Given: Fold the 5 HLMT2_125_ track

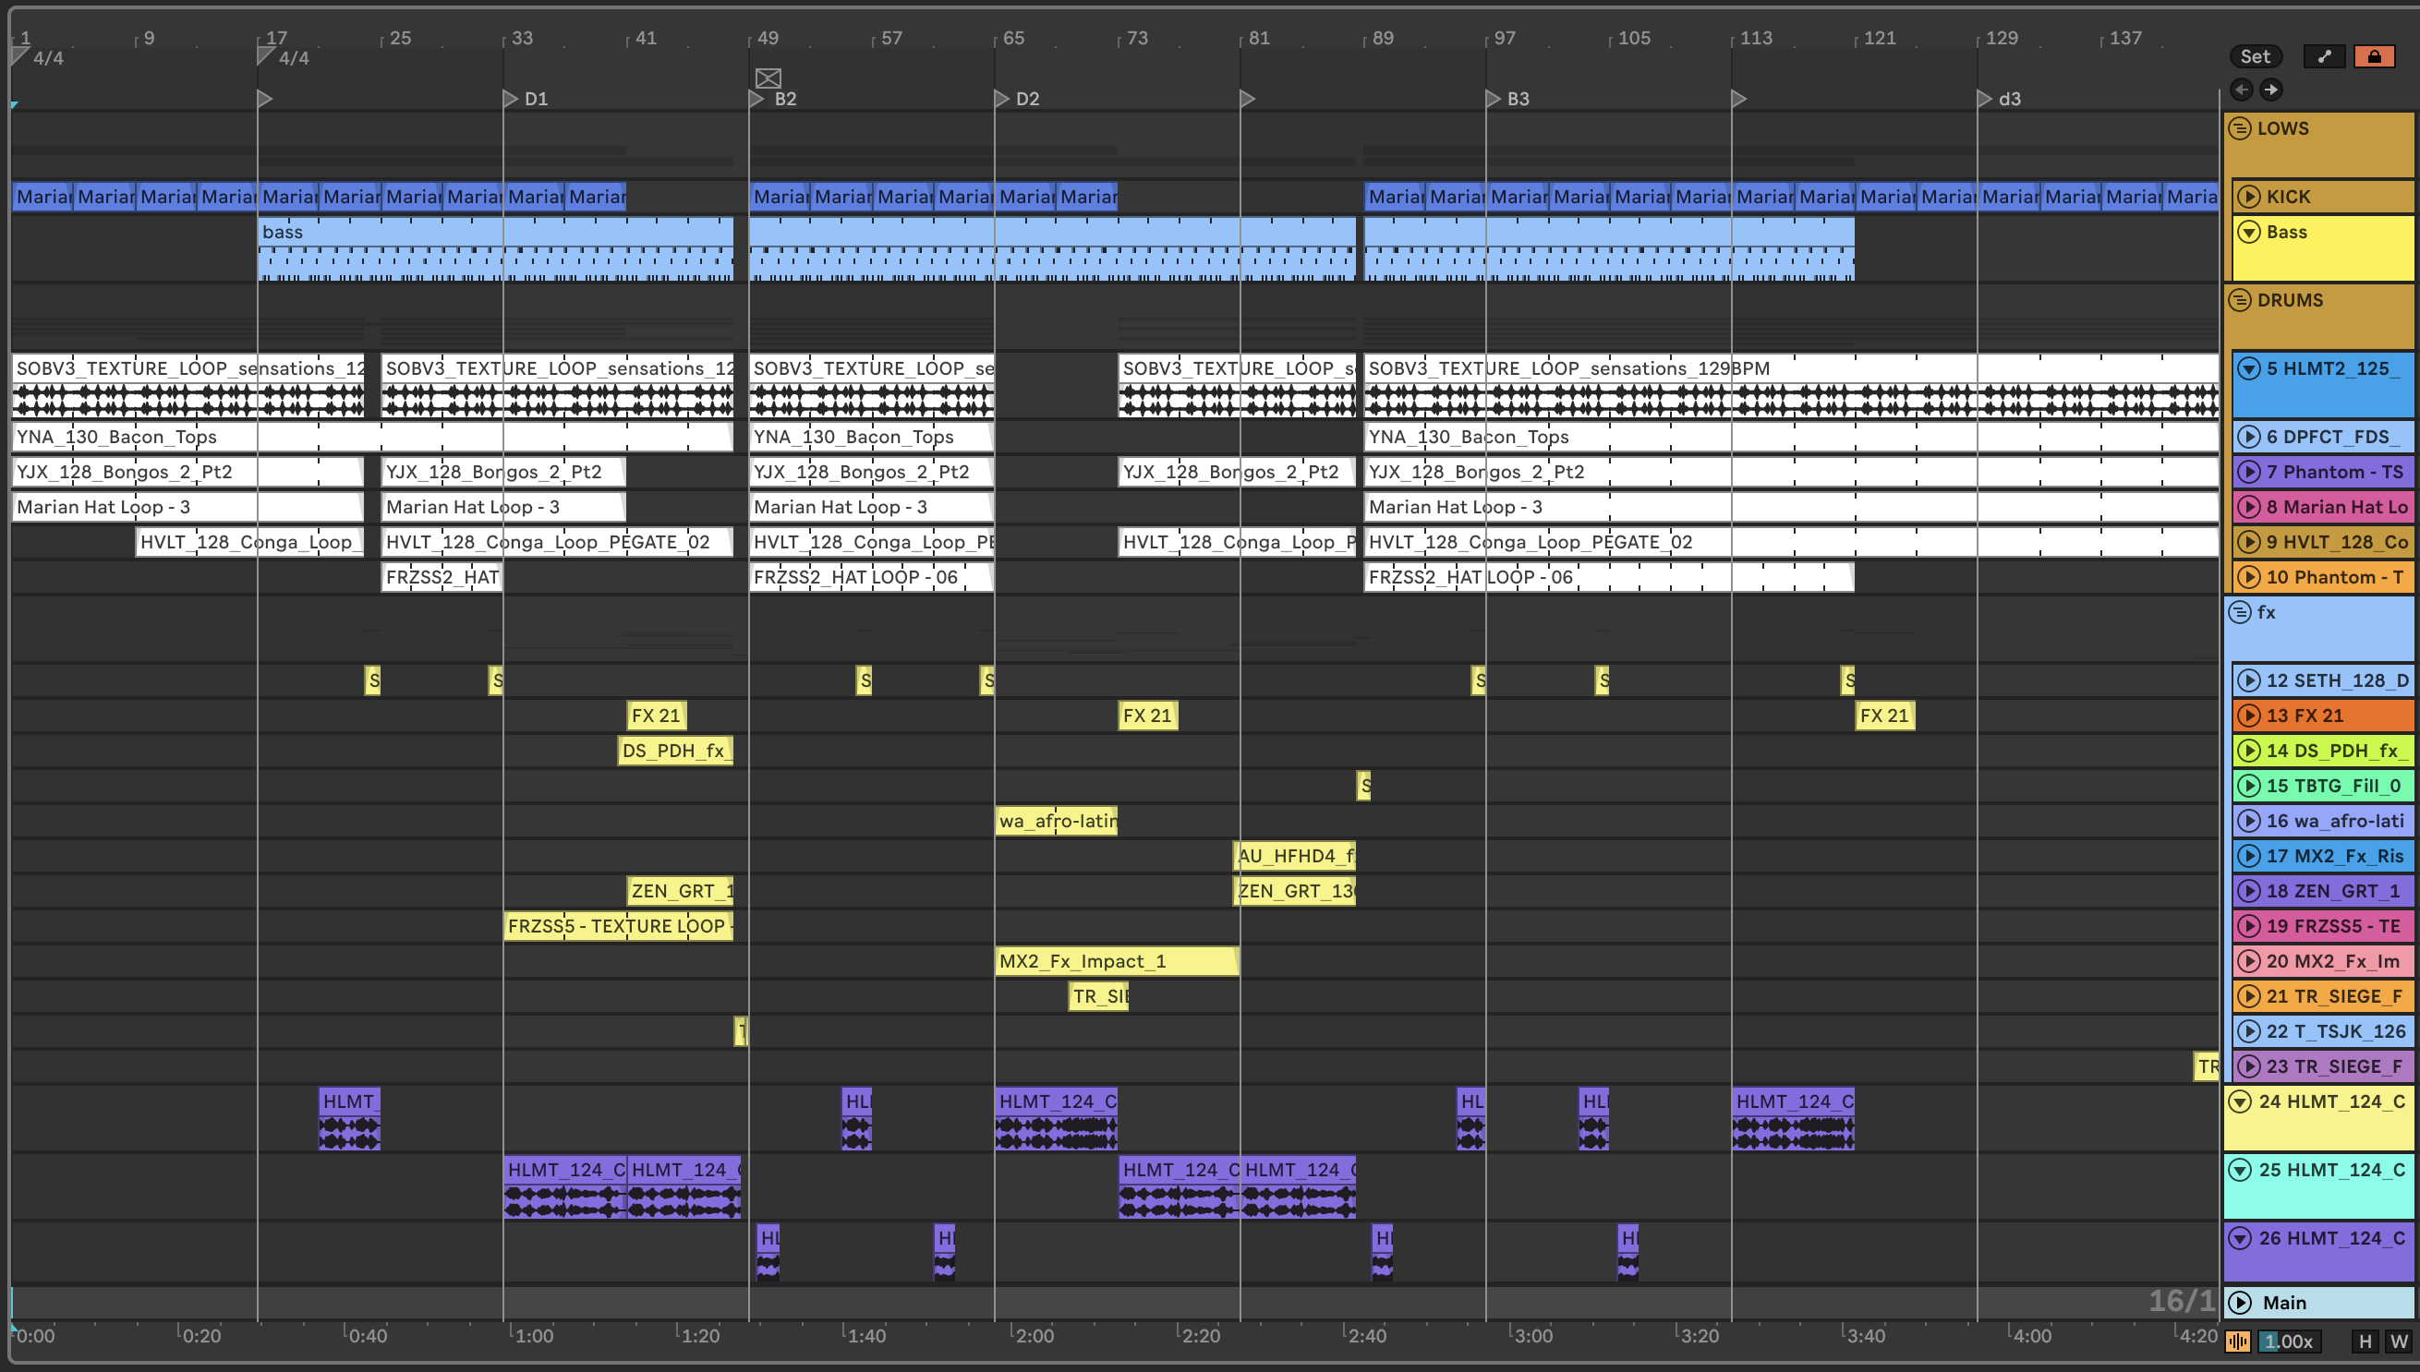Looking at the screenshot, I should pyautogui.click(x=2249, y=368).
